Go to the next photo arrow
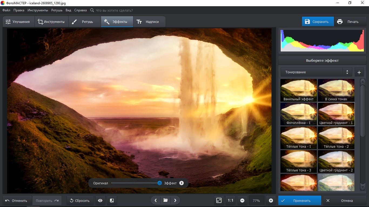Viewport: 369px width, 207px height. tap(175, 200)
